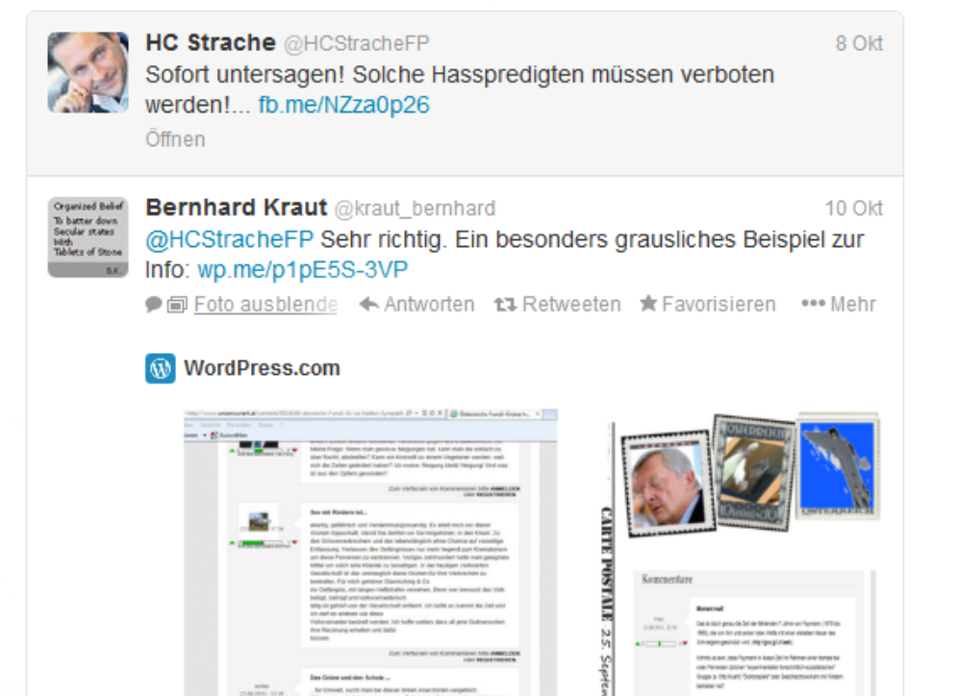Click the browser screenshot preview image

[370, 552]
